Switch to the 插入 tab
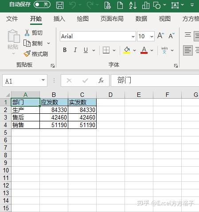Screen dimensions: 199x212 [x=59, y=19]
